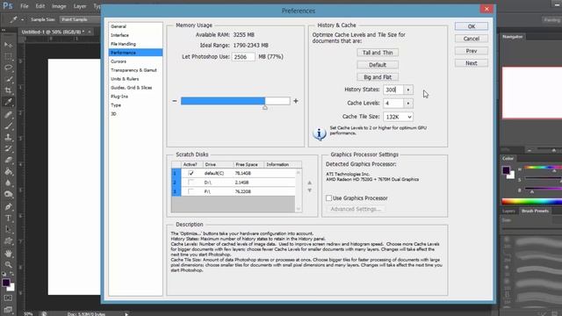Click the History States value field
The image size is (562, 316).
point(393,90)
